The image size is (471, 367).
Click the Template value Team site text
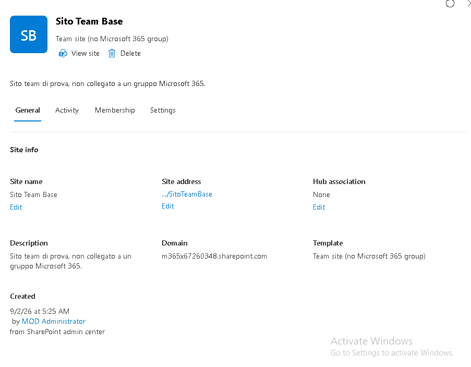click(x=369, y=256)
